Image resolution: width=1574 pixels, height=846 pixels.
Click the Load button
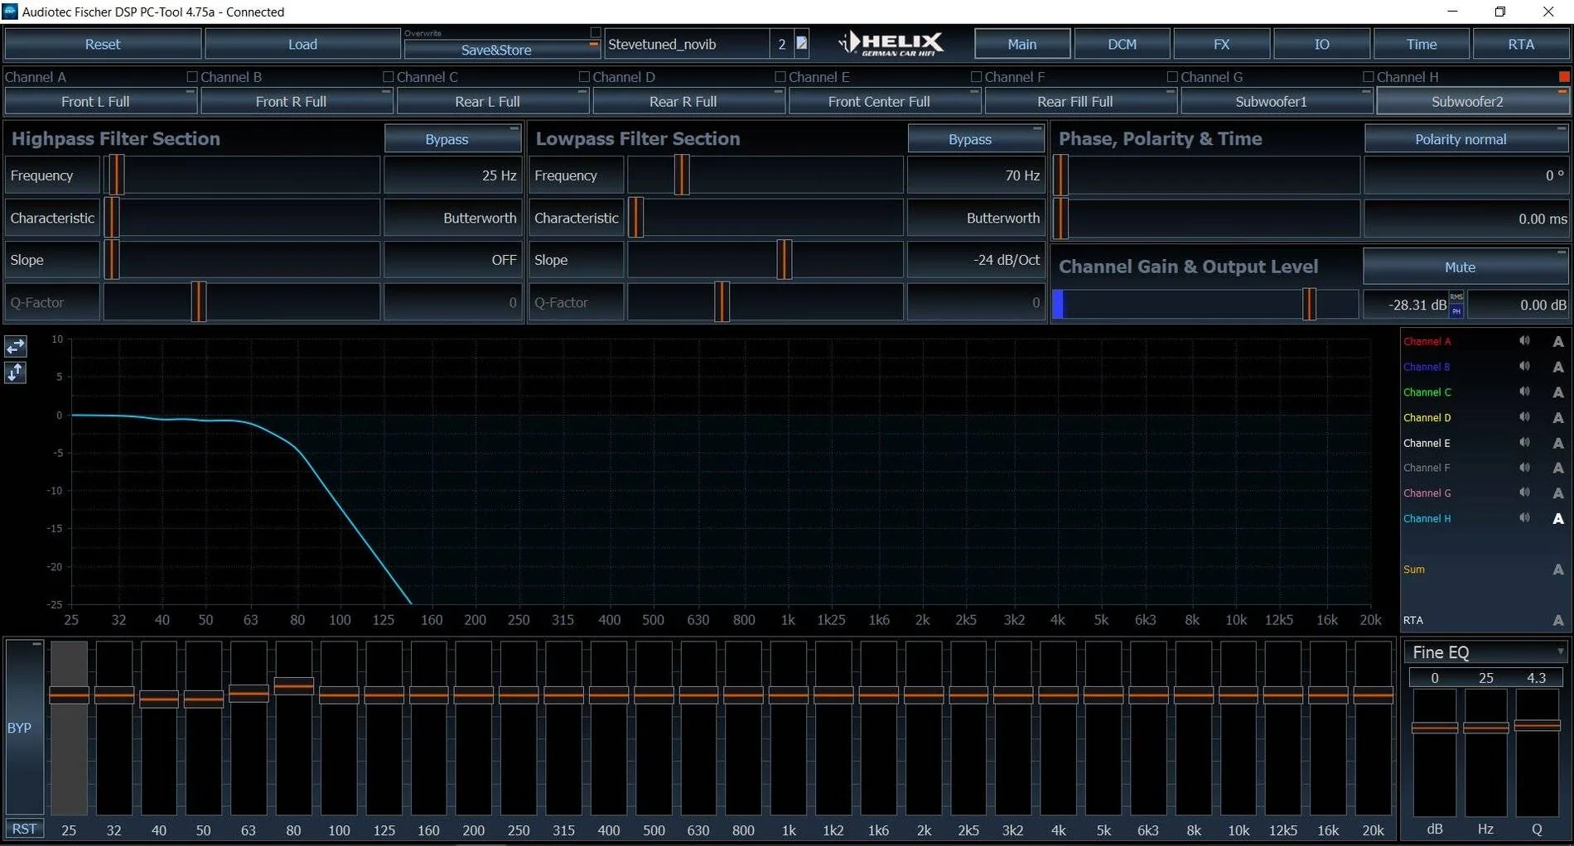tap(302, 44)
